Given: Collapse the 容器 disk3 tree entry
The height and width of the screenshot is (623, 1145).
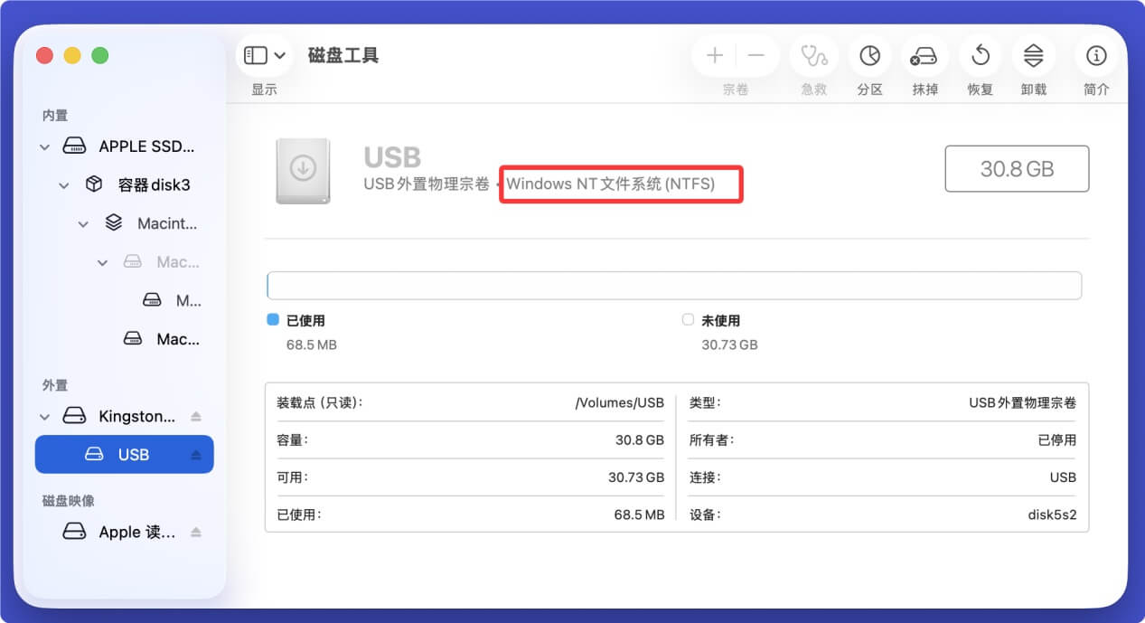Looking at the screenshot, I should click(63, 184).
